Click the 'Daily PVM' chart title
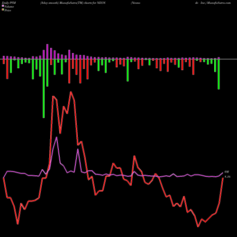The image size is (237, 237). [9, 3]
